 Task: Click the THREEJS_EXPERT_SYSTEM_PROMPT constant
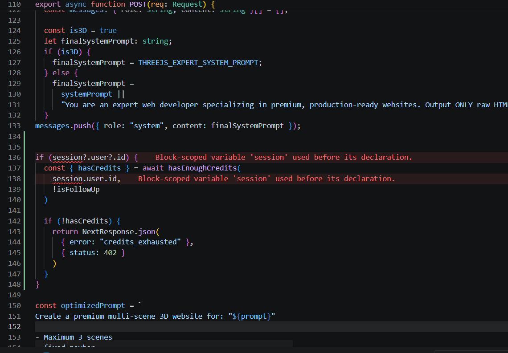pyautogui.click(x=198, y=63)
